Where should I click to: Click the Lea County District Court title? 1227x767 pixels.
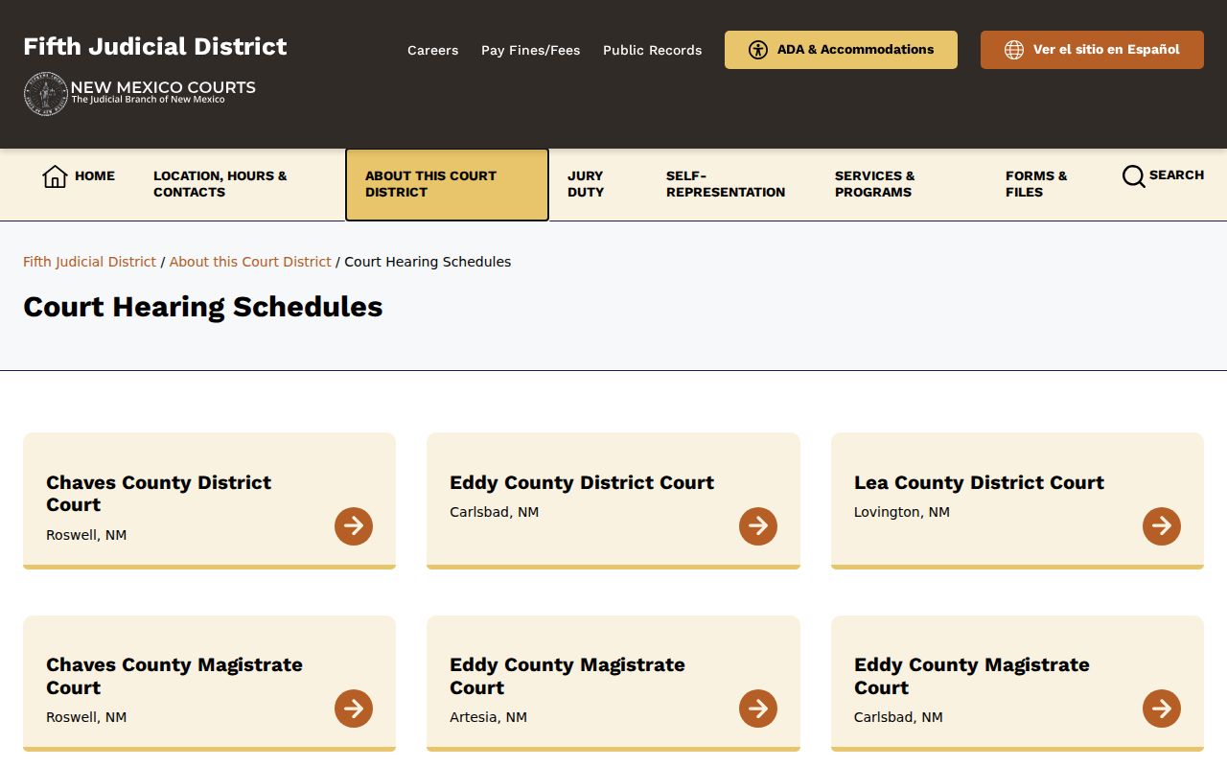tap(979, 482)
